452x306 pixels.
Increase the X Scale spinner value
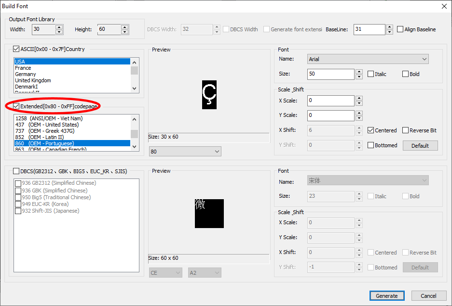point(358,98)
